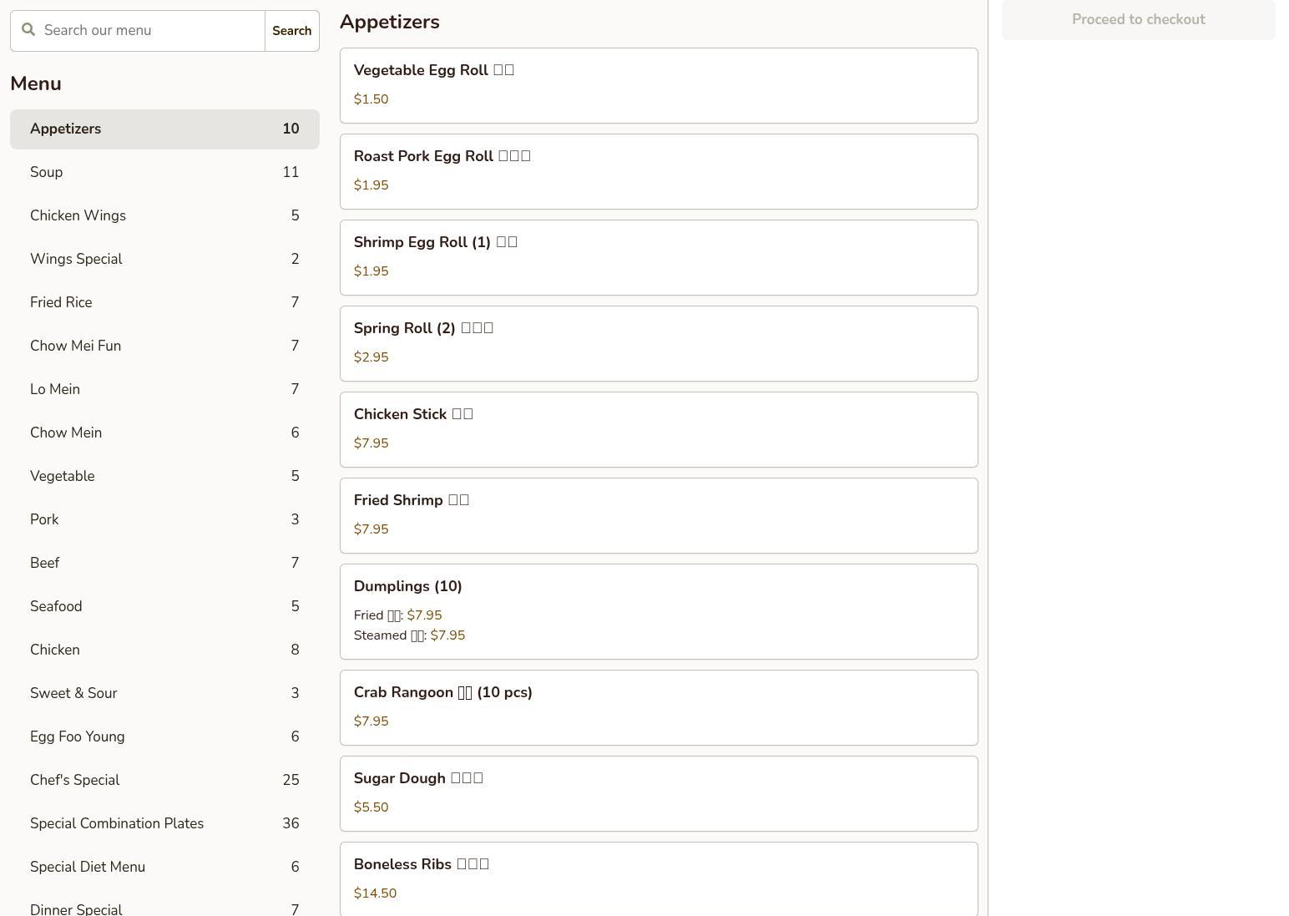Select the Fried Rice category
The height and width of the screenshot is (916, 1289).
[164, 303]
